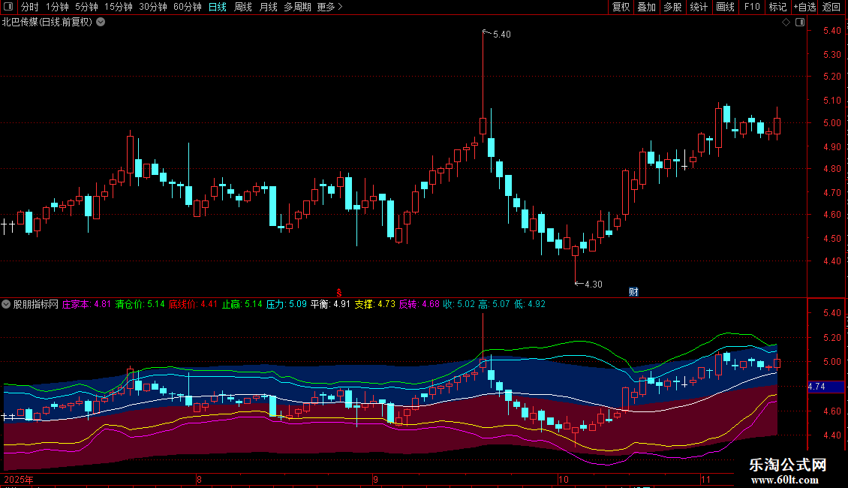848x488 pixels.
Task: Expand the 北巴传媒 title dropdown arrow
Action: tap(101, 23)
